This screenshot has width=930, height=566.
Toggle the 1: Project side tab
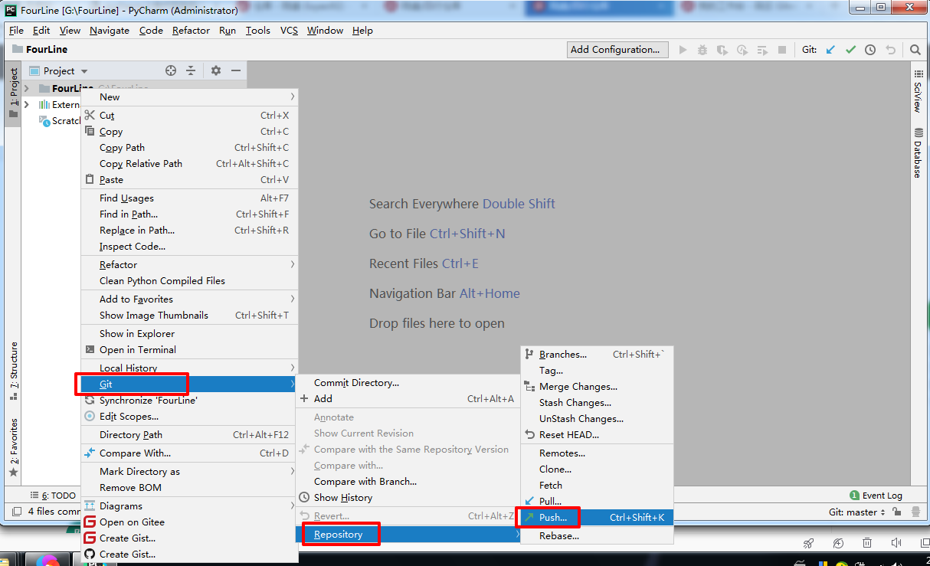tap(14, 93)
